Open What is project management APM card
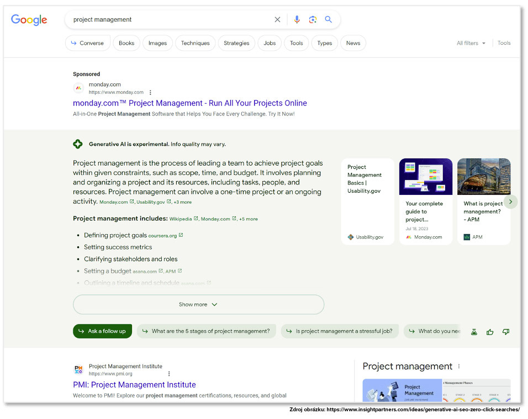The image size is (528, 419). (484, 201)
